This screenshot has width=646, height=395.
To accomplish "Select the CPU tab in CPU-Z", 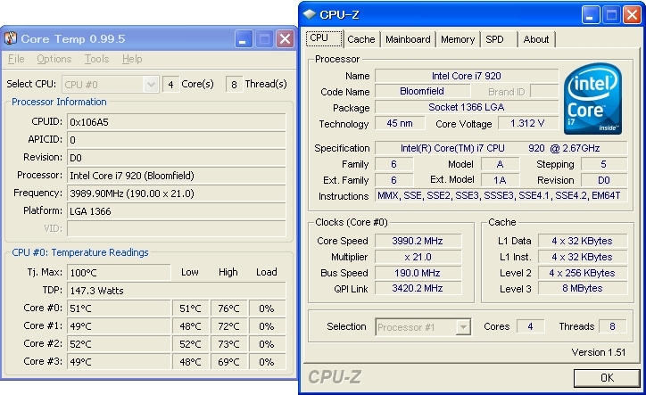I will point(324,38).
